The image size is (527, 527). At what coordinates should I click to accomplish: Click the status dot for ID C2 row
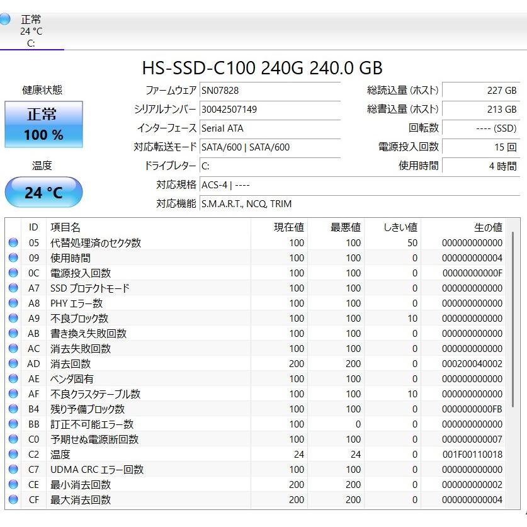(13, 454)
